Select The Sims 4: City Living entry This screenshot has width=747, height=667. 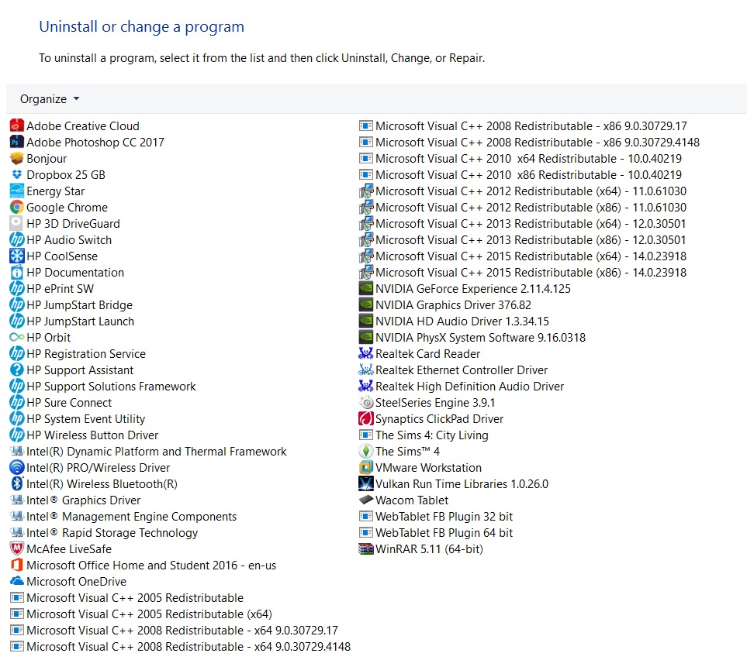424,435
